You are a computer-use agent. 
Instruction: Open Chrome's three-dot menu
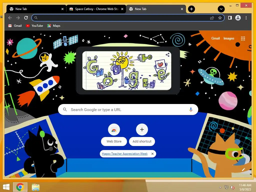click(246, 18)
